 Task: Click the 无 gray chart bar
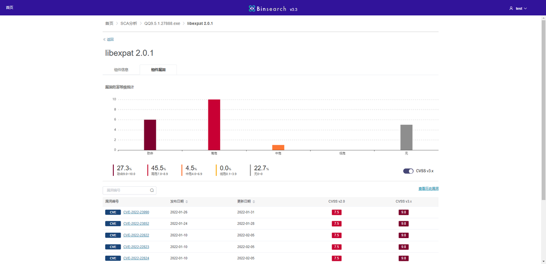406,137
